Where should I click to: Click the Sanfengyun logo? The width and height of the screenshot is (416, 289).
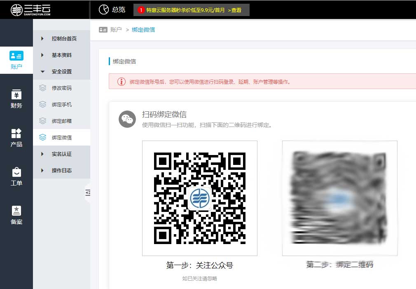(30, 10)
